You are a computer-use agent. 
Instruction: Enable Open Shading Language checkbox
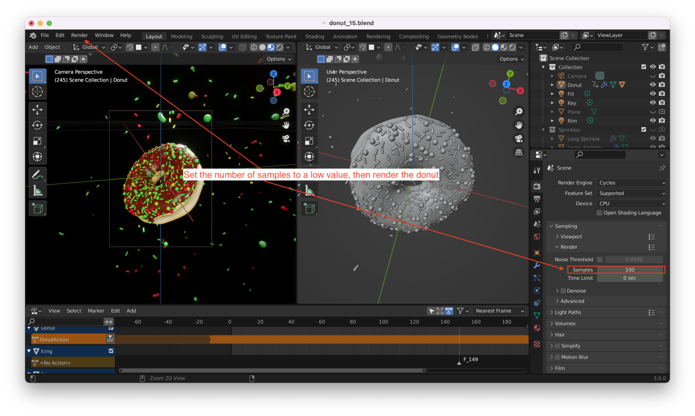pos(599,213)
